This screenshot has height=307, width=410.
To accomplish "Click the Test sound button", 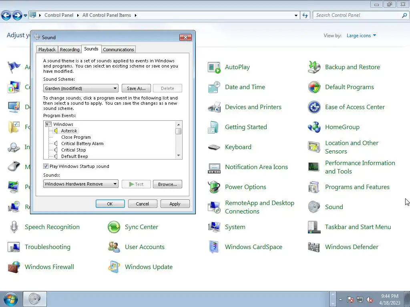I will coord(136,184).
